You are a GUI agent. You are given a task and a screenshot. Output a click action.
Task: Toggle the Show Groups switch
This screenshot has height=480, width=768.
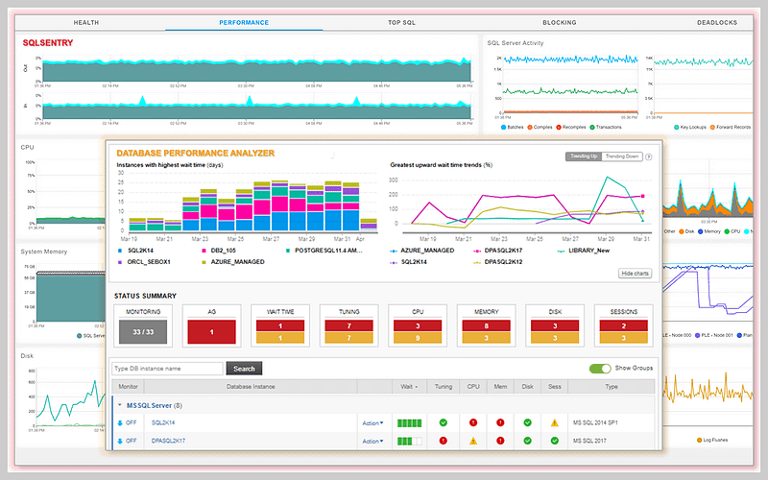[601, 369]
